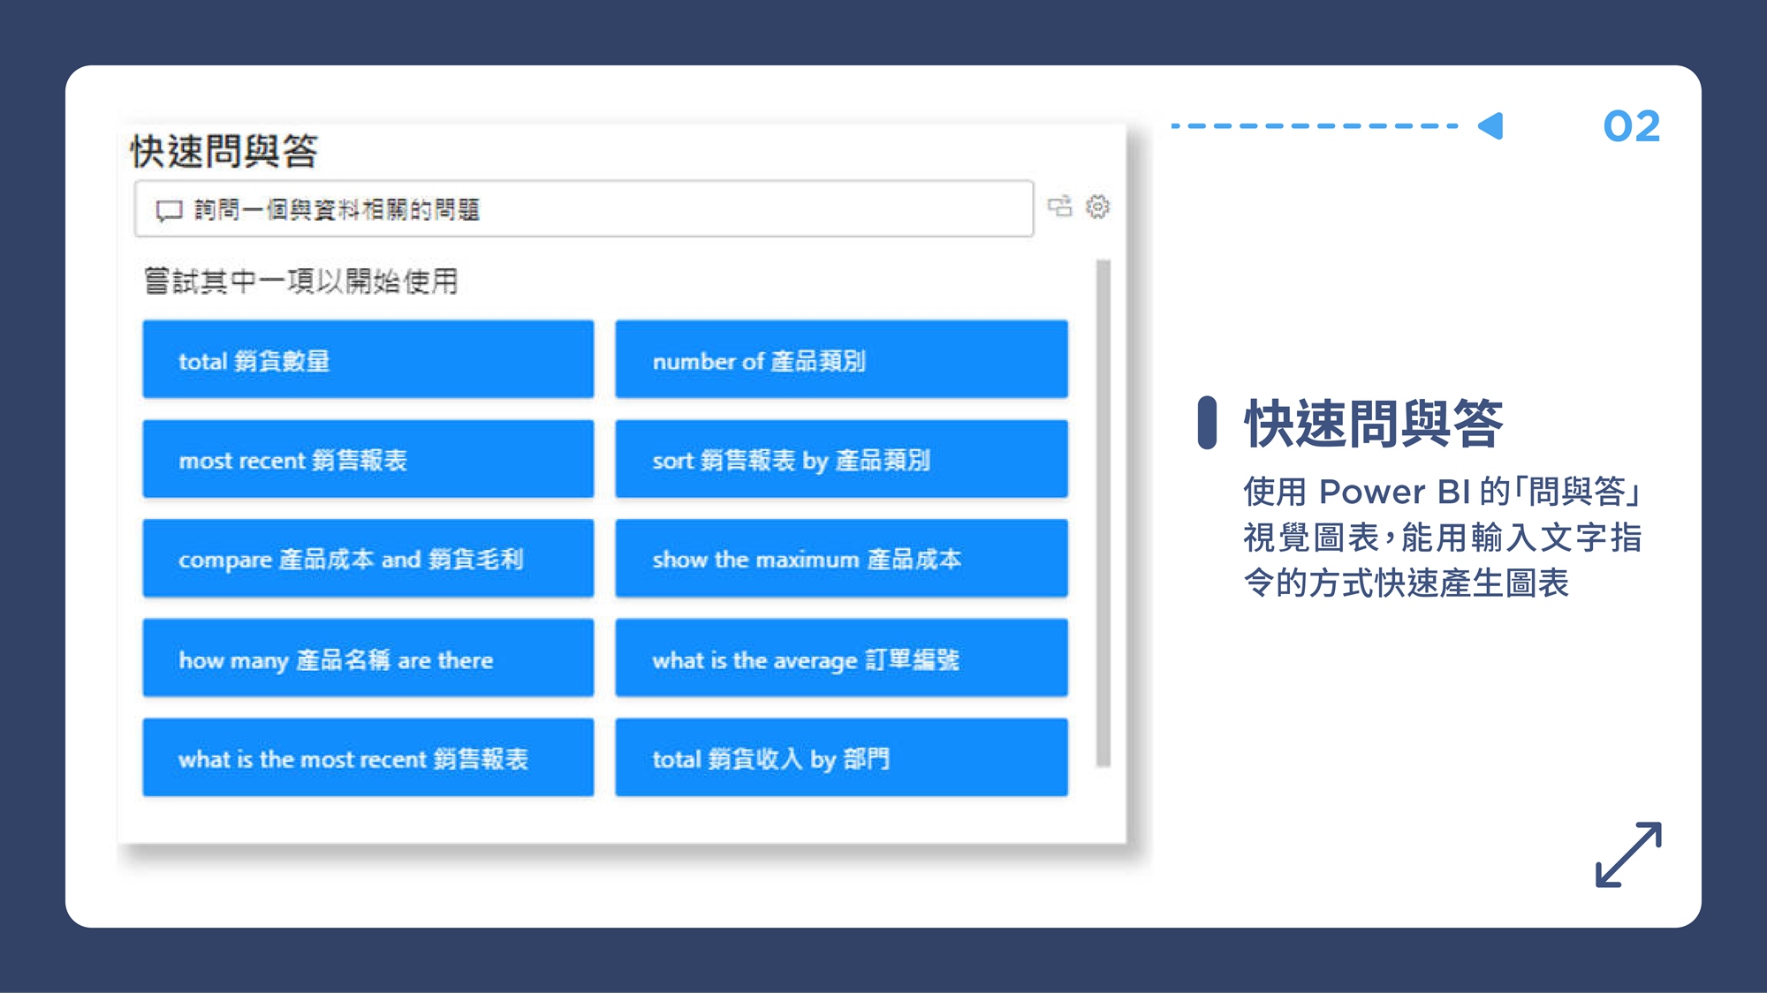Click the suggestions list vertical scrollbar
Screen dimensions: 1767x993
pos(1103,512)
